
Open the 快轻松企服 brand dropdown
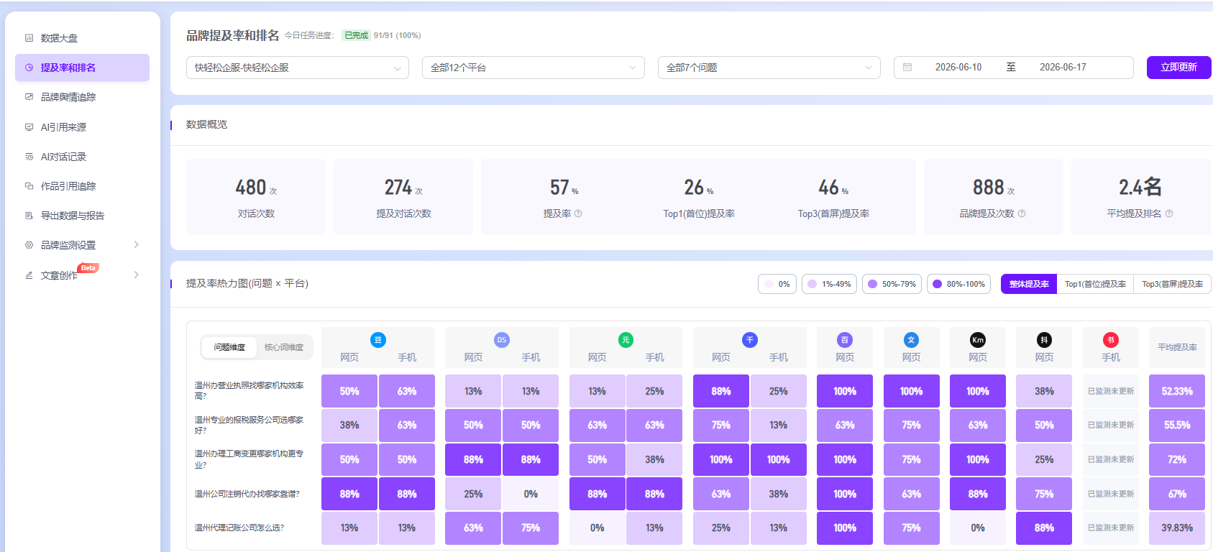point(298,68)
